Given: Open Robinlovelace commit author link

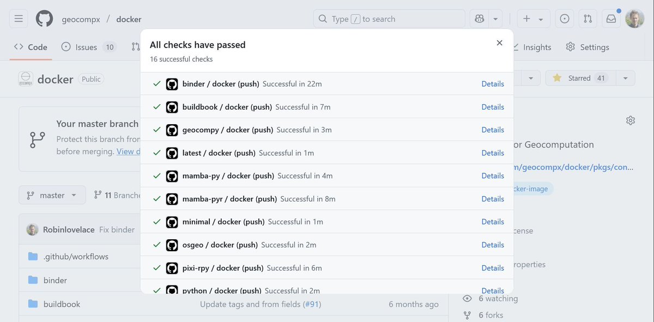Looking at the screenshot, I should coord(69,229).
